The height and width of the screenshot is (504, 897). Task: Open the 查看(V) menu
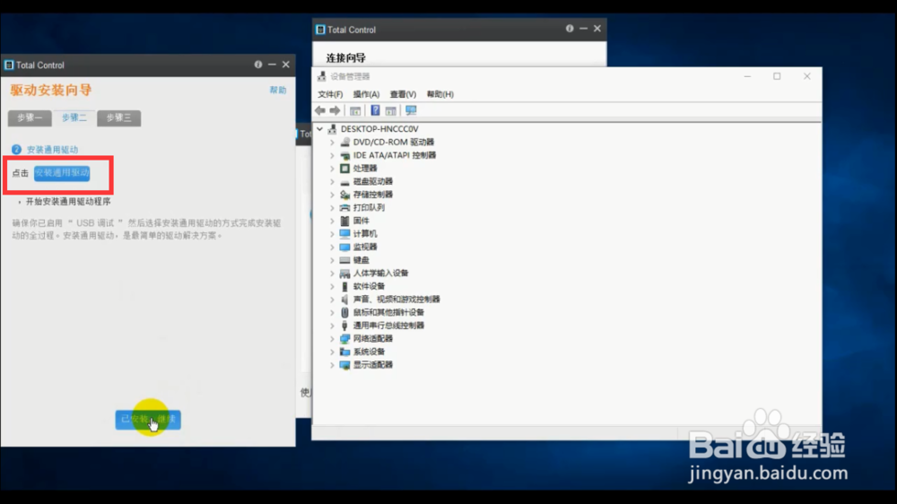coord(403,94)
